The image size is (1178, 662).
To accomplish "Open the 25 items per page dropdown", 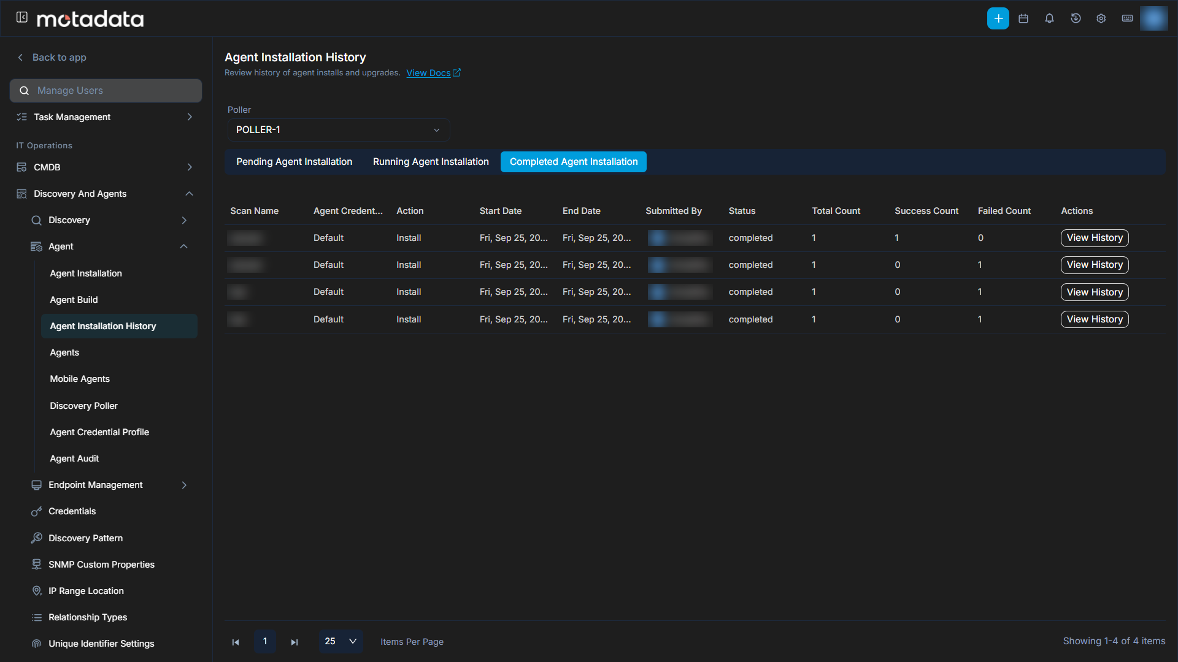I will [341, 641].
